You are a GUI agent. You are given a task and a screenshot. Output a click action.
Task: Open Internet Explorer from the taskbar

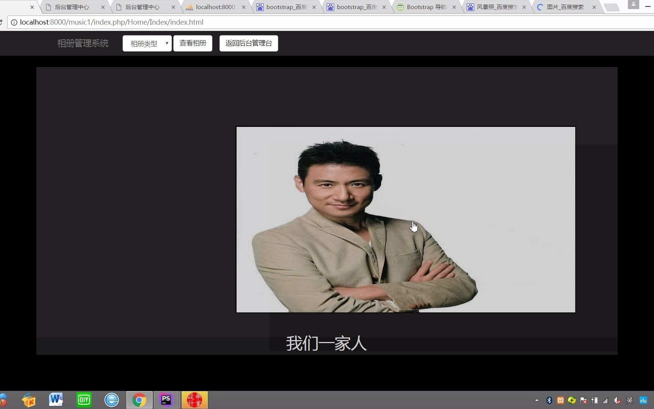pyautogui.click(x=111, y=400)
